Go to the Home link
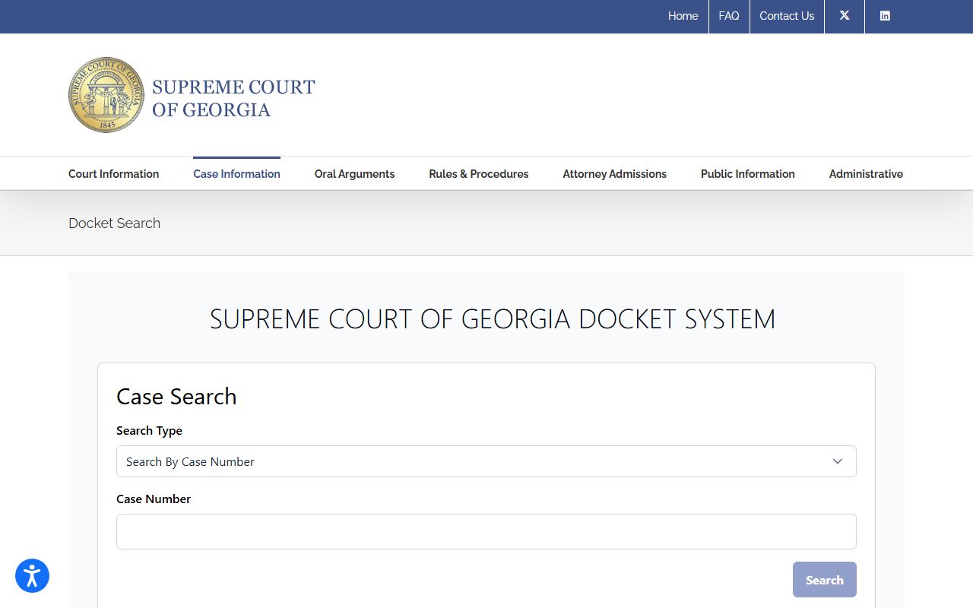Image resolution: width=973 pixels, height=608 pixels. tap(683, 16)
